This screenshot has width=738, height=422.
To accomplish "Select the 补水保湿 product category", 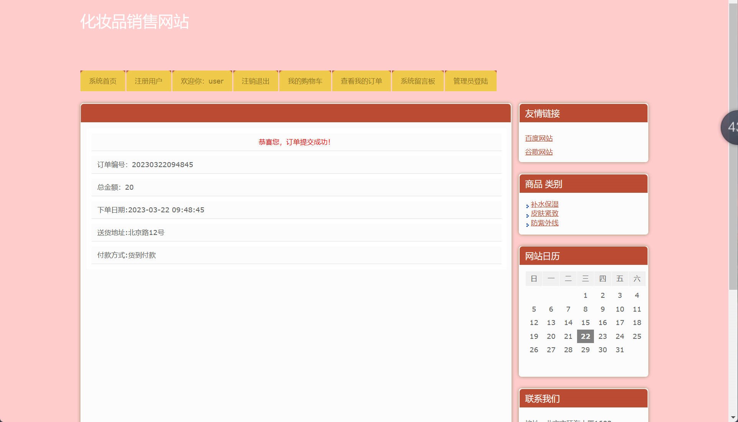I will click(544, 204).
